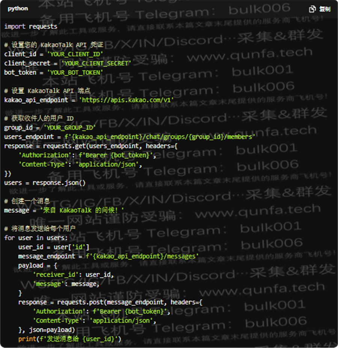Click the 'requests.get(users_endpoint' line
Image resolution: width=338 pixels, height=348 pixels.
click(x=91, y=146)
